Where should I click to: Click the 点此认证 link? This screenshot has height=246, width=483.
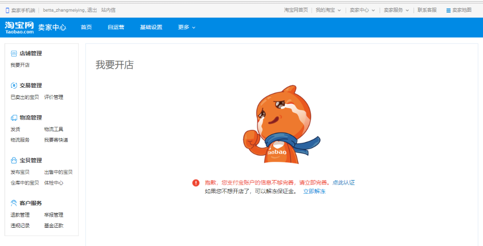[344, 183]
